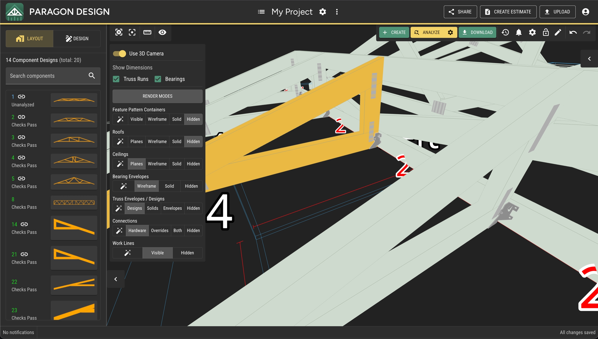Click the Search components field
Viewport: 598px width, 339px height.
47,76
